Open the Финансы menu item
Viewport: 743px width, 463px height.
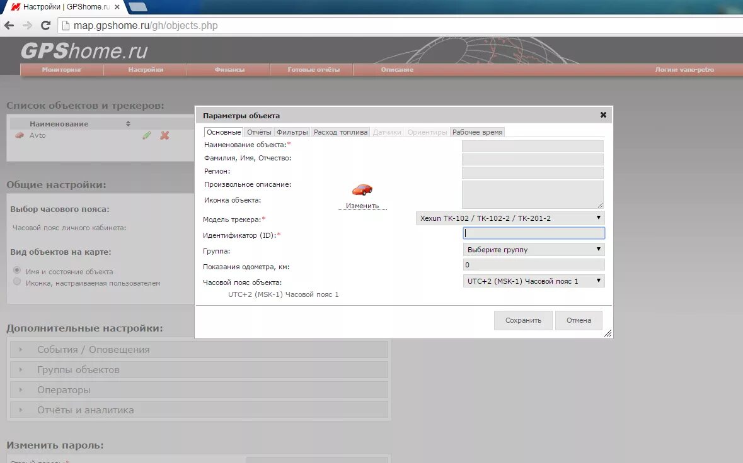229,70
